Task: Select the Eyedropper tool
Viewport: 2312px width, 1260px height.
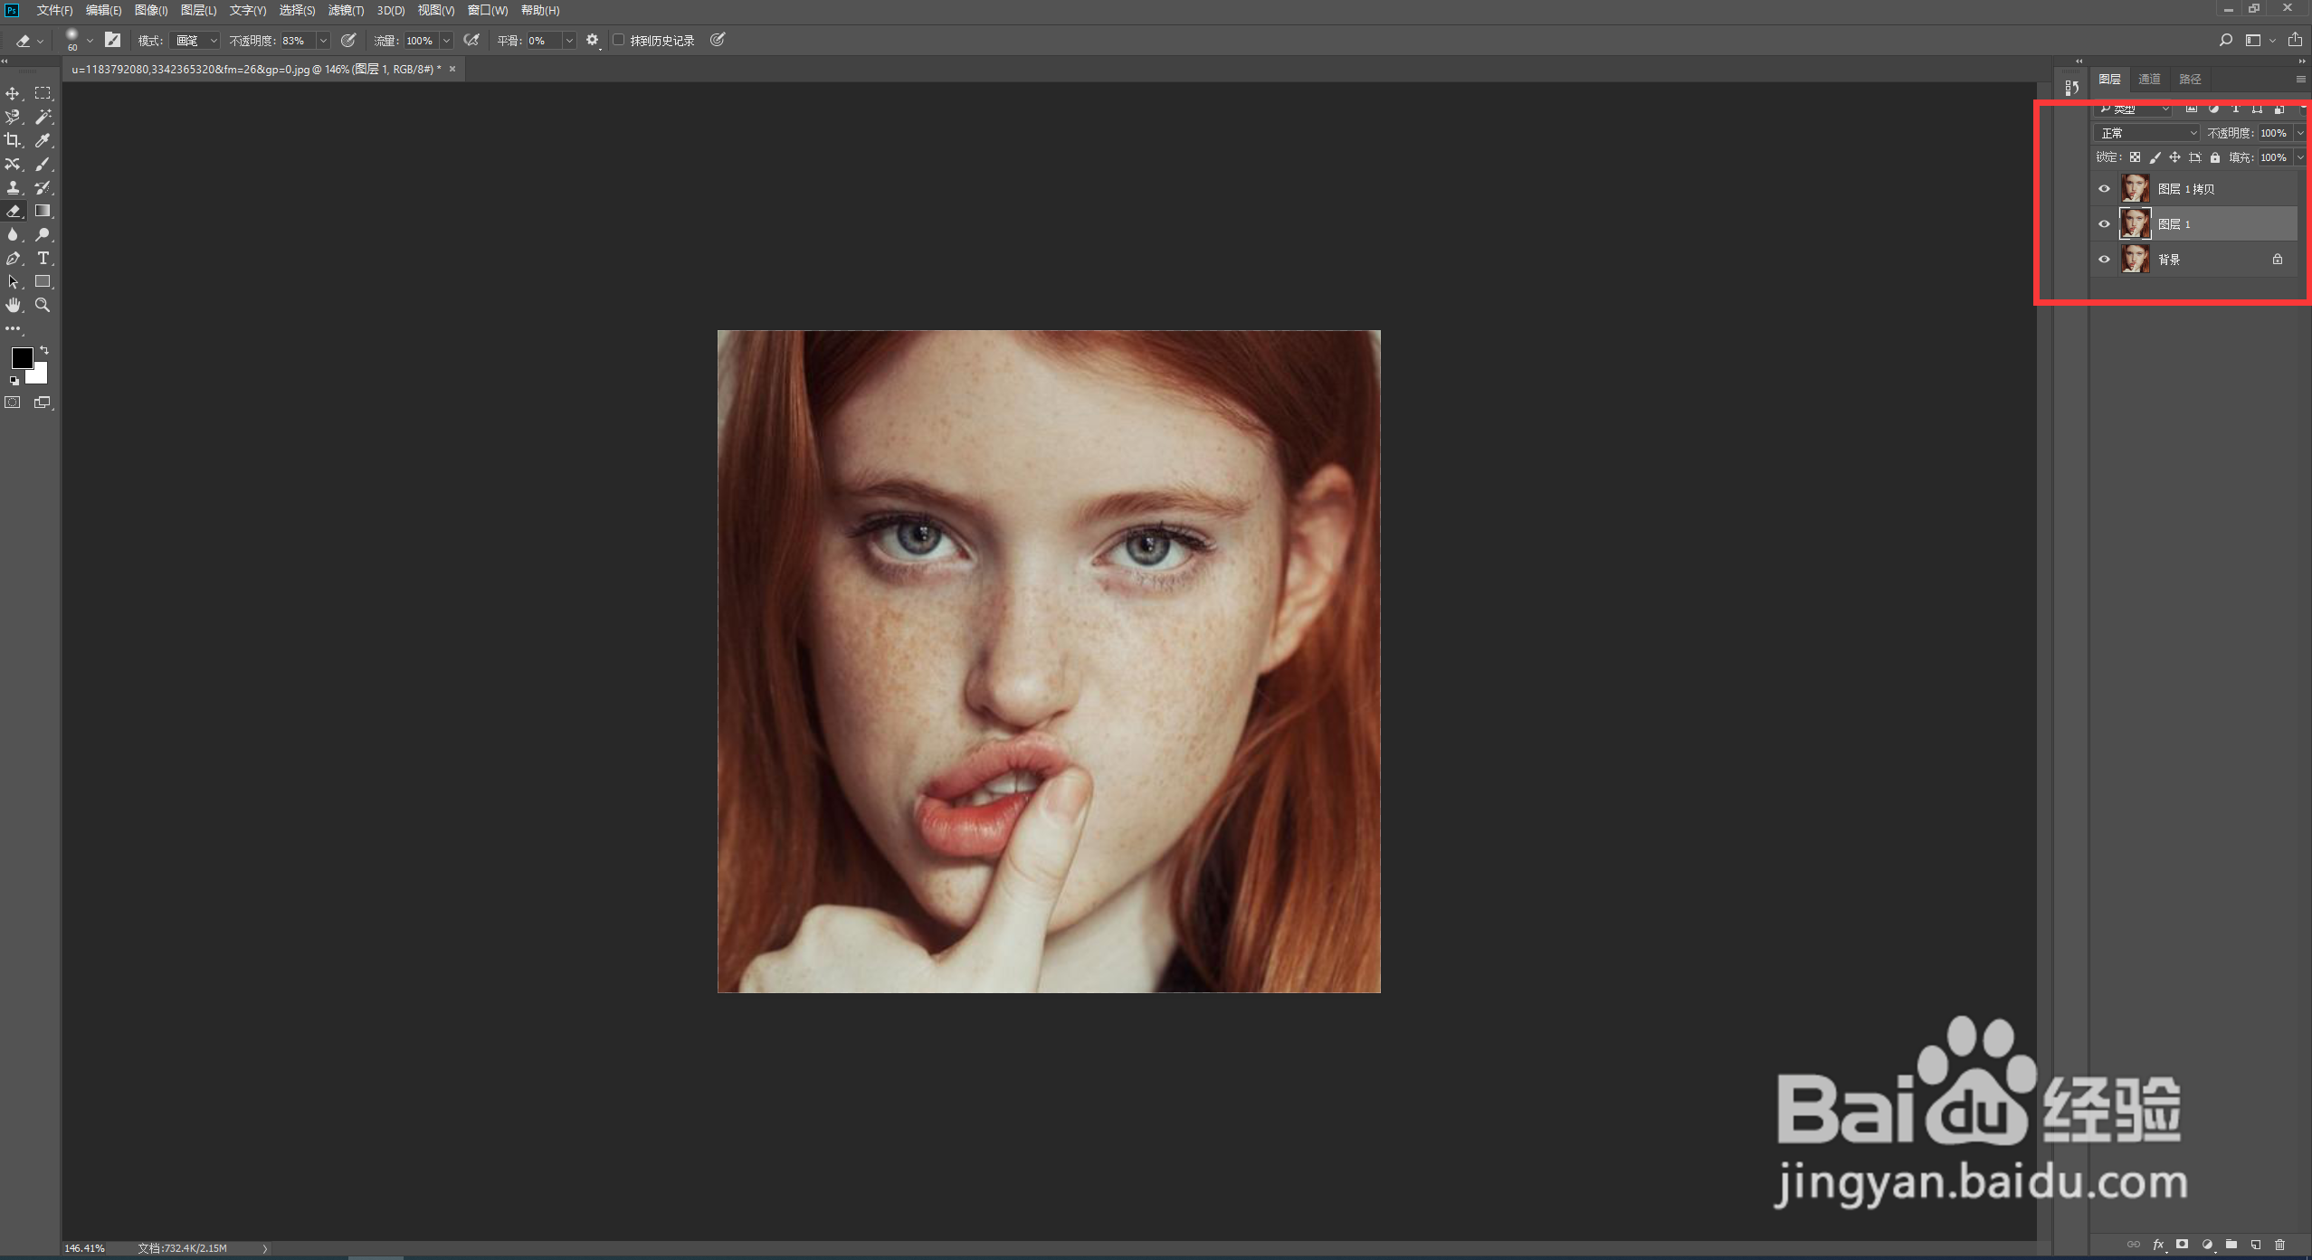Action: [43, 140]
